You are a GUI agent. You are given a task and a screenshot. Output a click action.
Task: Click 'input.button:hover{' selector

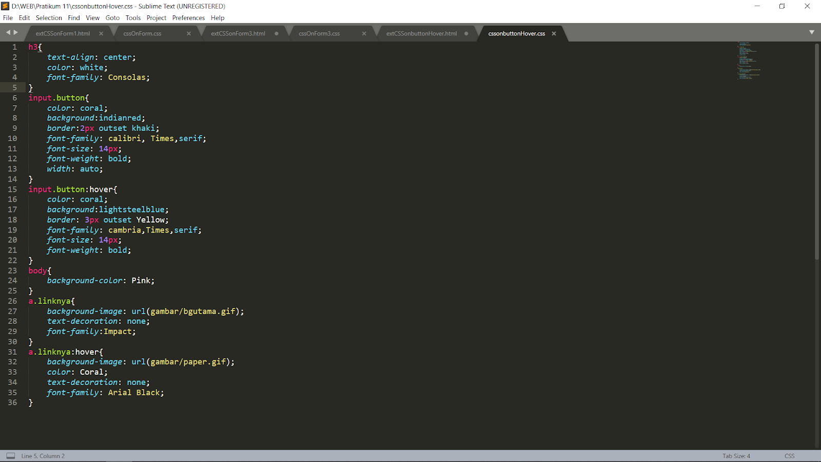tap(73, 189)
